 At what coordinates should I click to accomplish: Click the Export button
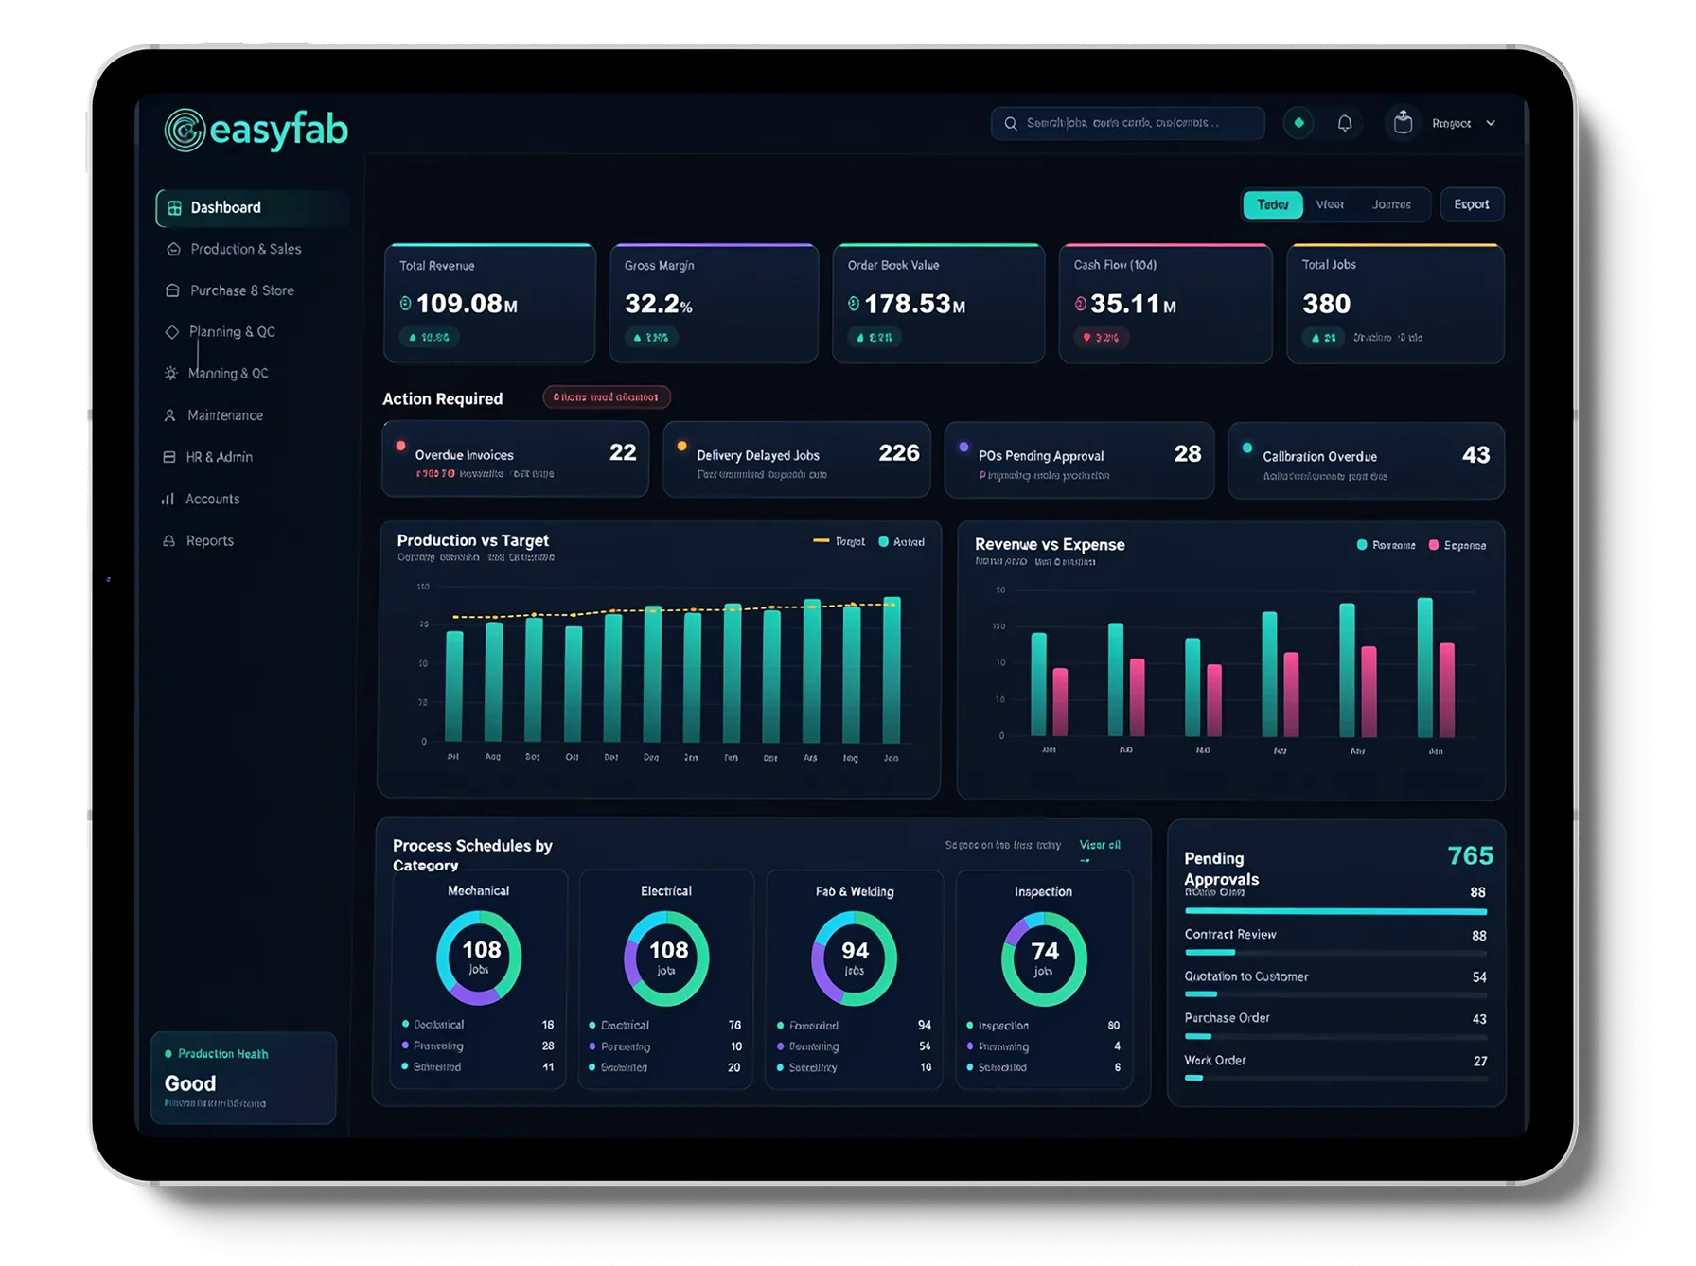pos(1472,204)
